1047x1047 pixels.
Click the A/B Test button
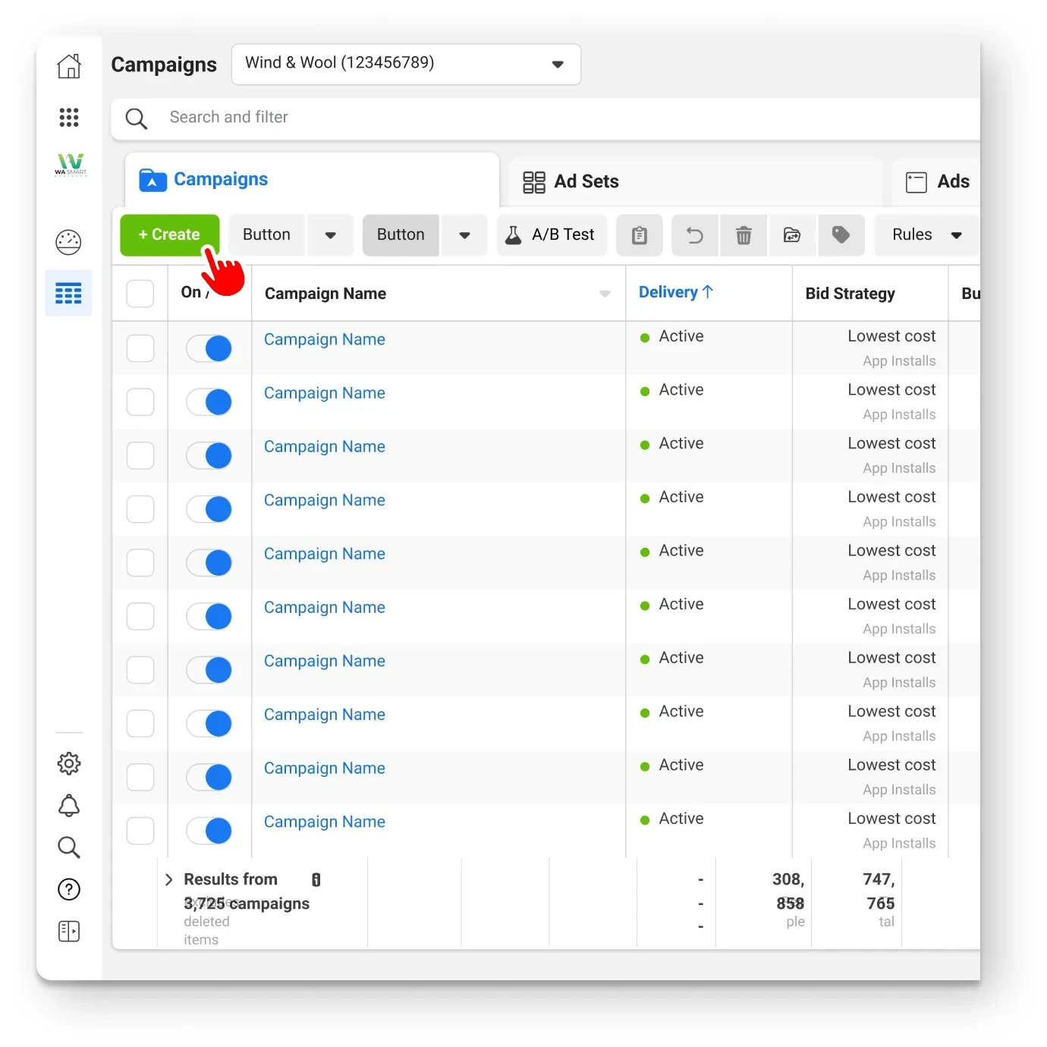552,235
